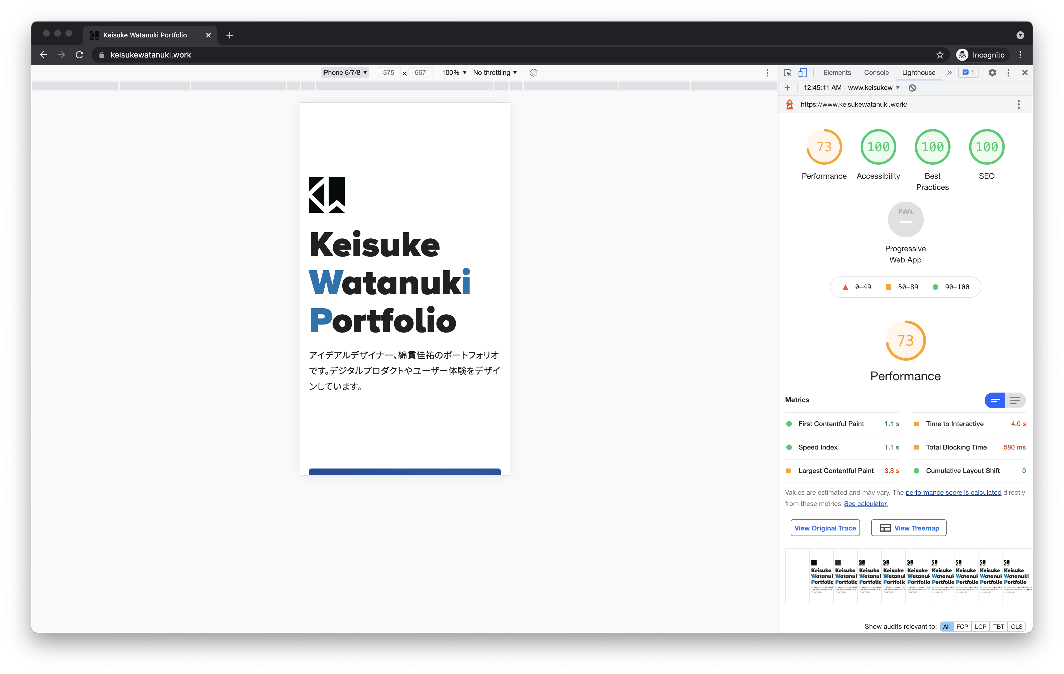This screenshot has height=674, width=1064.
Task: Open the See calculator link
Action: (866, 503)
